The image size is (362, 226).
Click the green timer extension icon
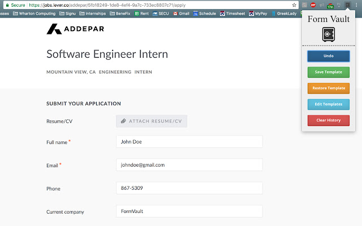[x=330, y=5]
